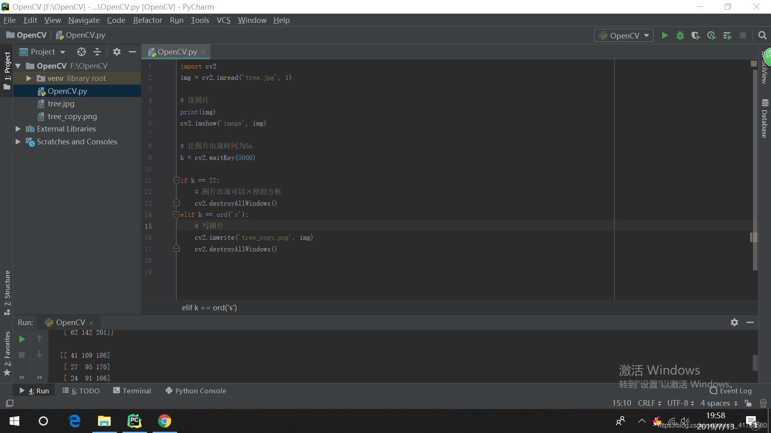Open the Terminal tool window
This screenshot has height=433, width=771.
pos(132,391)
